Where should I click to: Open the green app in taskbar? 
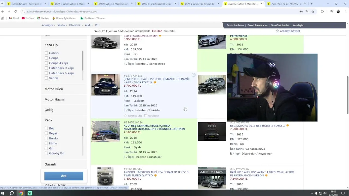pyautogui.click(x=30, y=193)
